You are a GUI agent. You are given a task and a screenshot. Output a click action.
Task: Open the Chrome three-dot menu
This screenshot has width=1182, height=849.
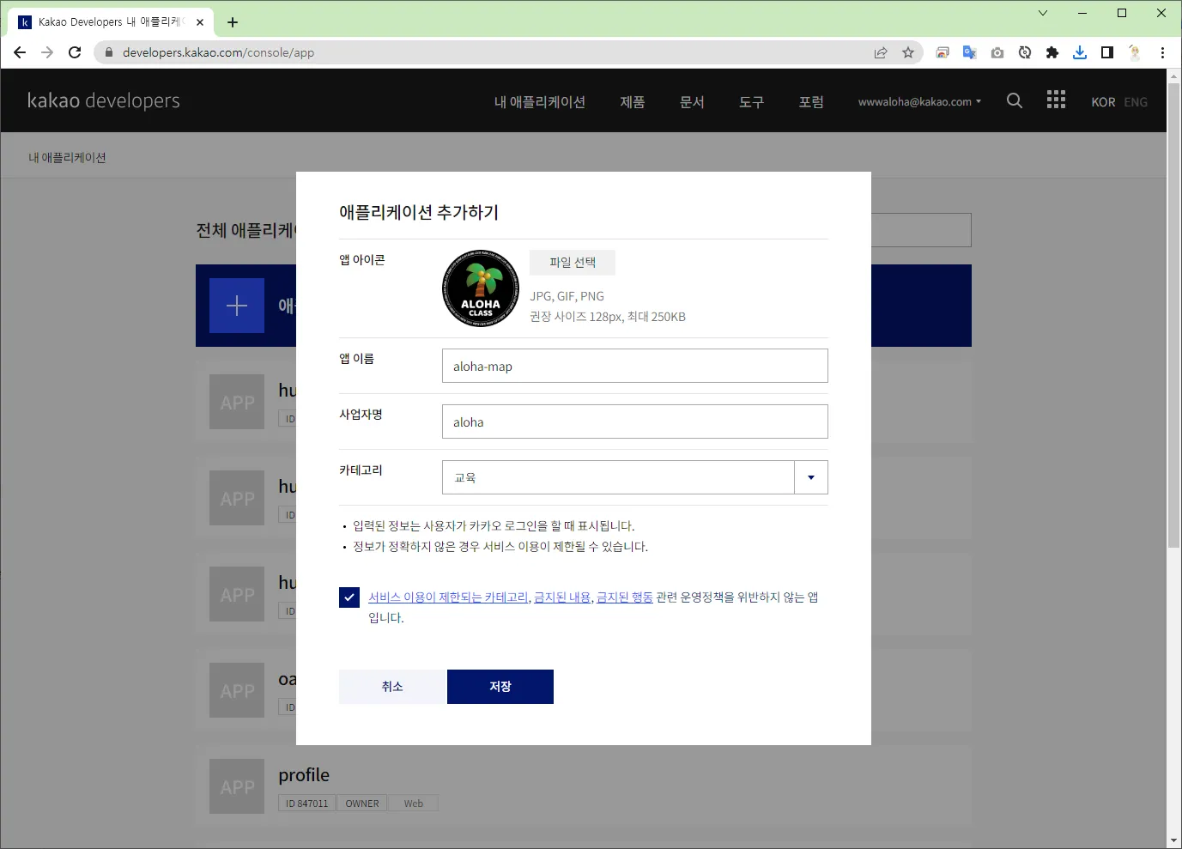(x=1163, y=52)
